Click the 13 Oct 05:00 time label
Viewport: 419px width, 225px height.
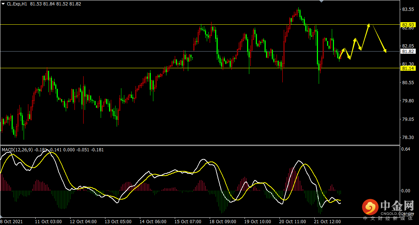tap(118, 221)
